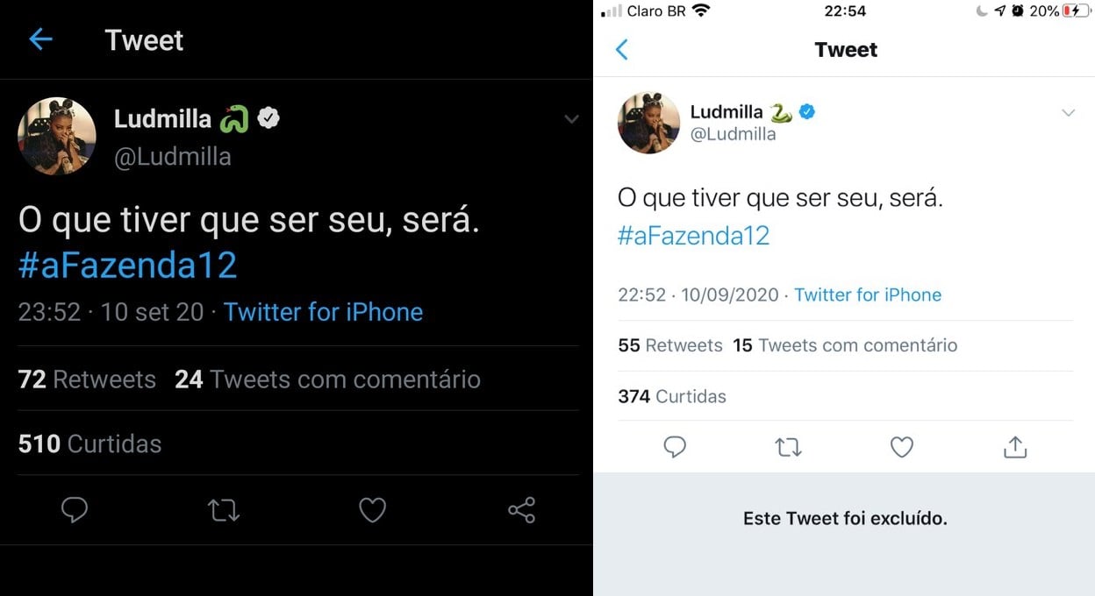The height and width of the screenshot is (596, 1095).
Task: Tap heart icon on light-mode tweet
Action: click(x=902, y=448)
